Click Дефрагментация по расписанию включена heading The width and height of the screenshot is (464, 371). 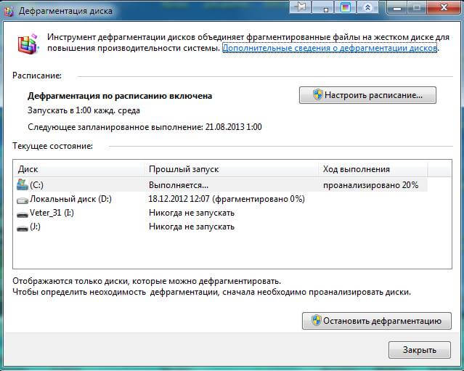pyautogui.click(x=120, y=96)
